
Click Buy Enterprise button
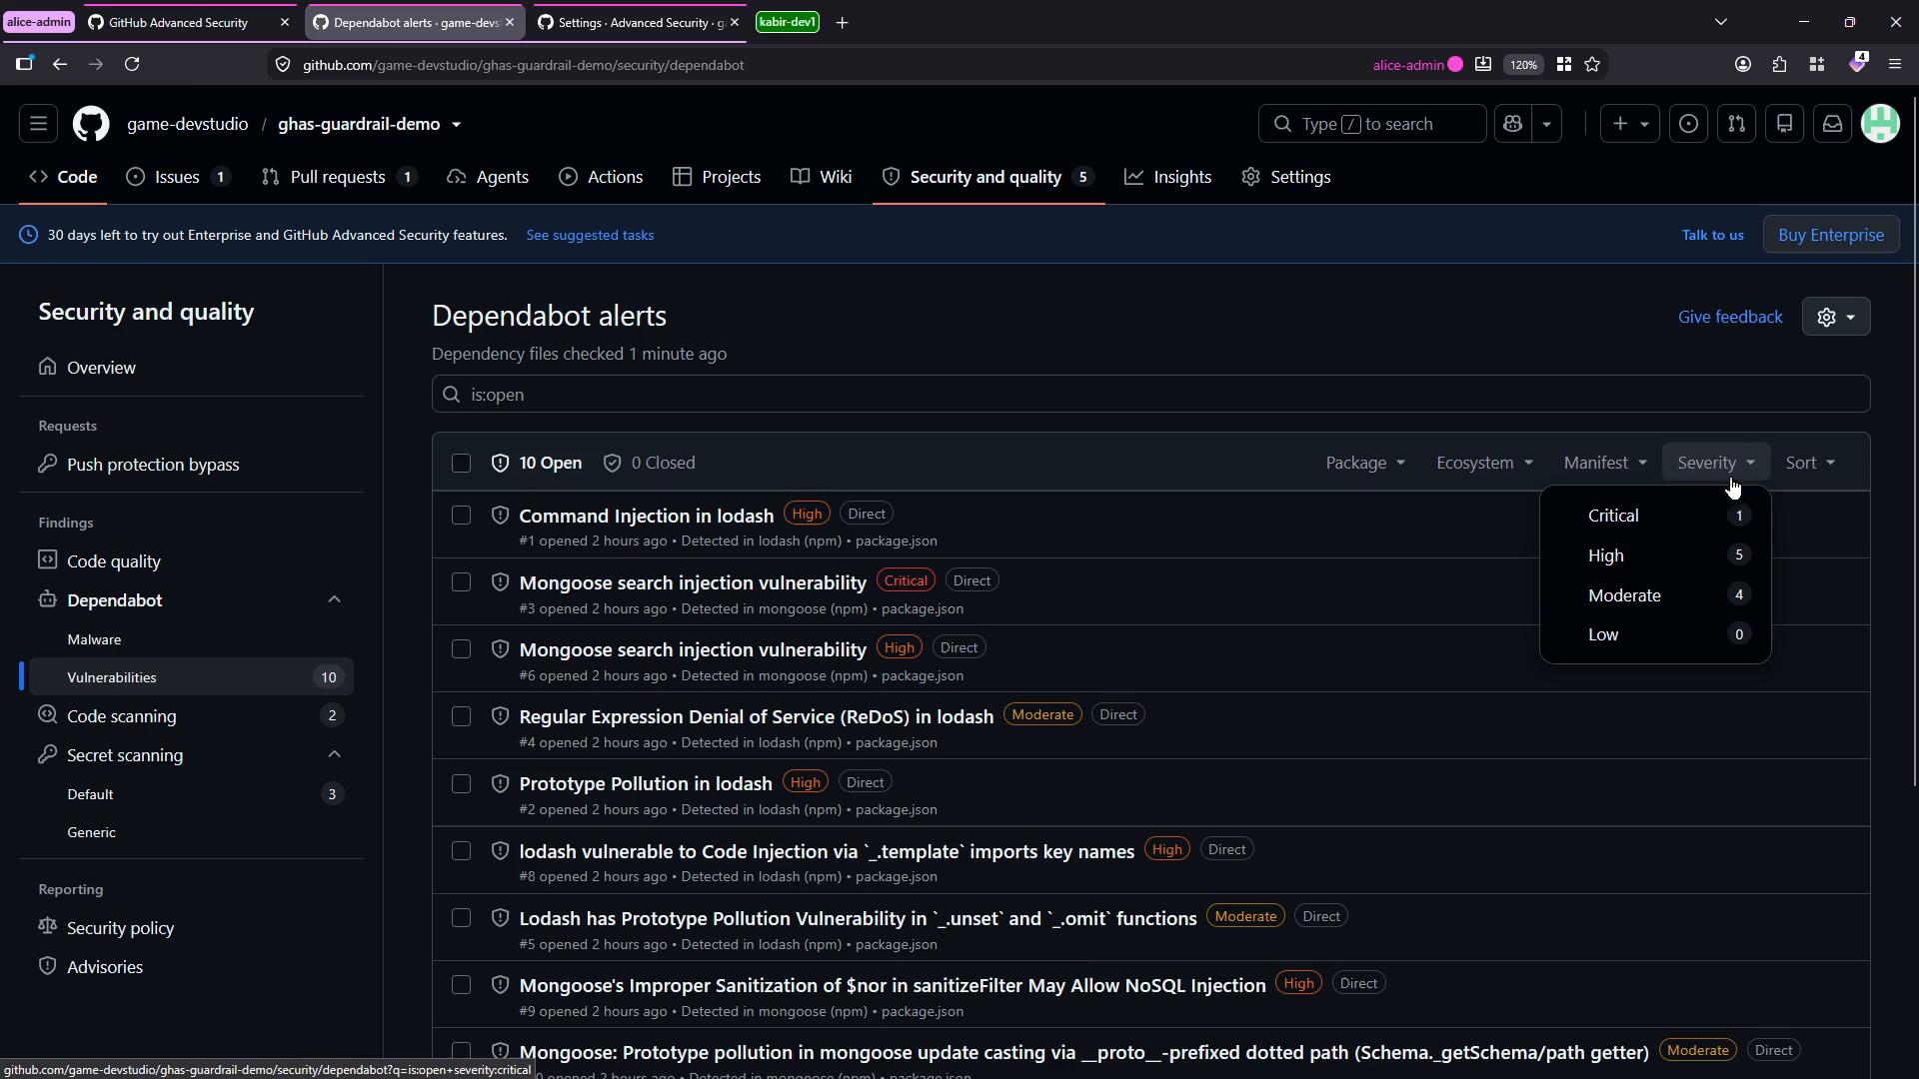tap(1831, 235)
